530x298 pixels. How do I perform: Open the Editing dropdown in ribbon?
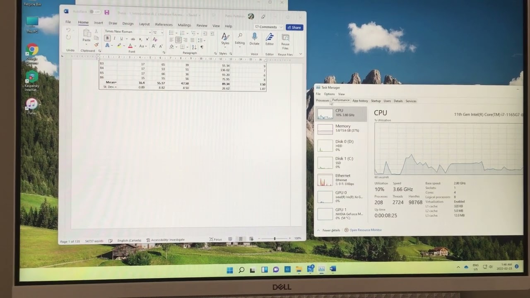[x=240, y=39]
